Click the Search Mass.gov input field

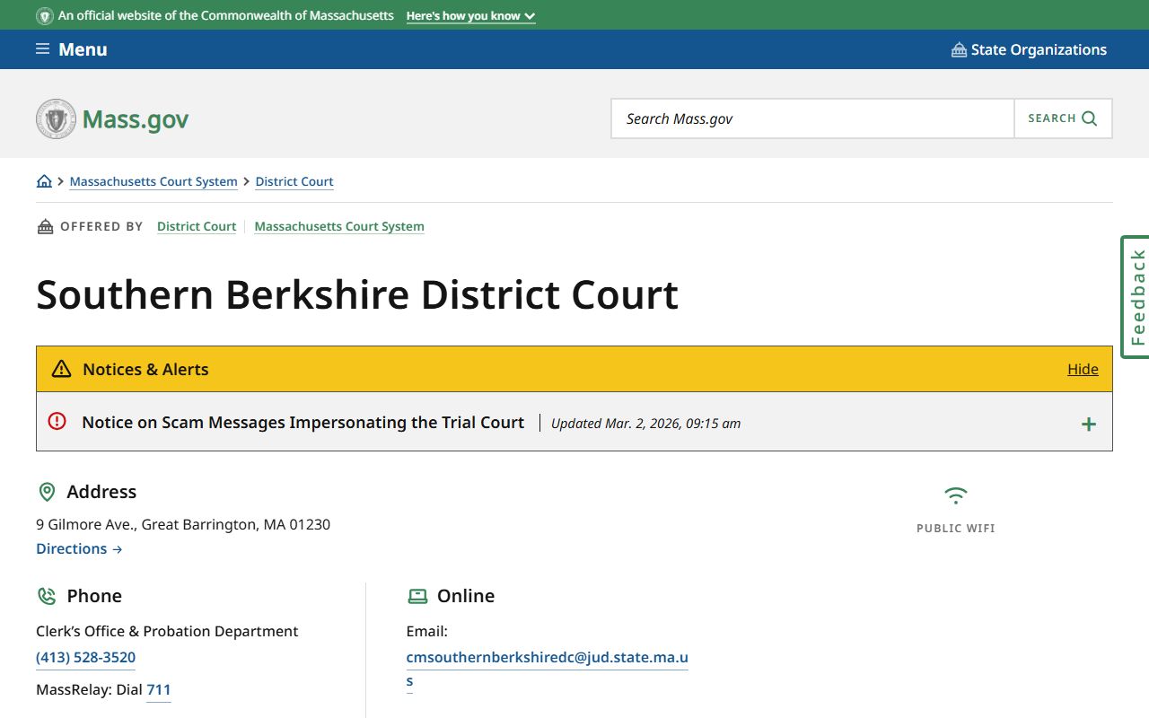pyautogui.click(x=812, y=118)
